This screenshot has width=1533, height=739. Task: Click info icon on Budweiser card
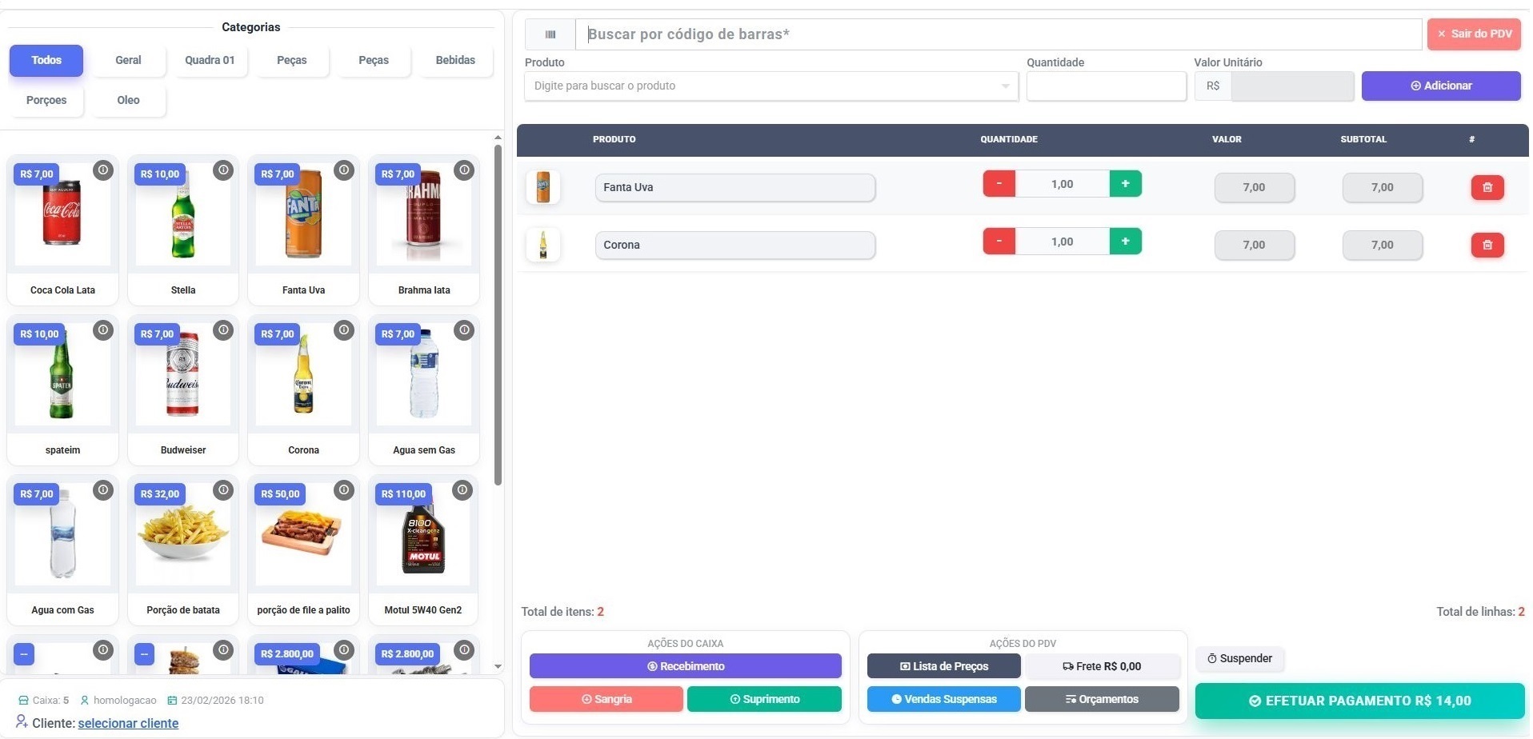[223, 330]
